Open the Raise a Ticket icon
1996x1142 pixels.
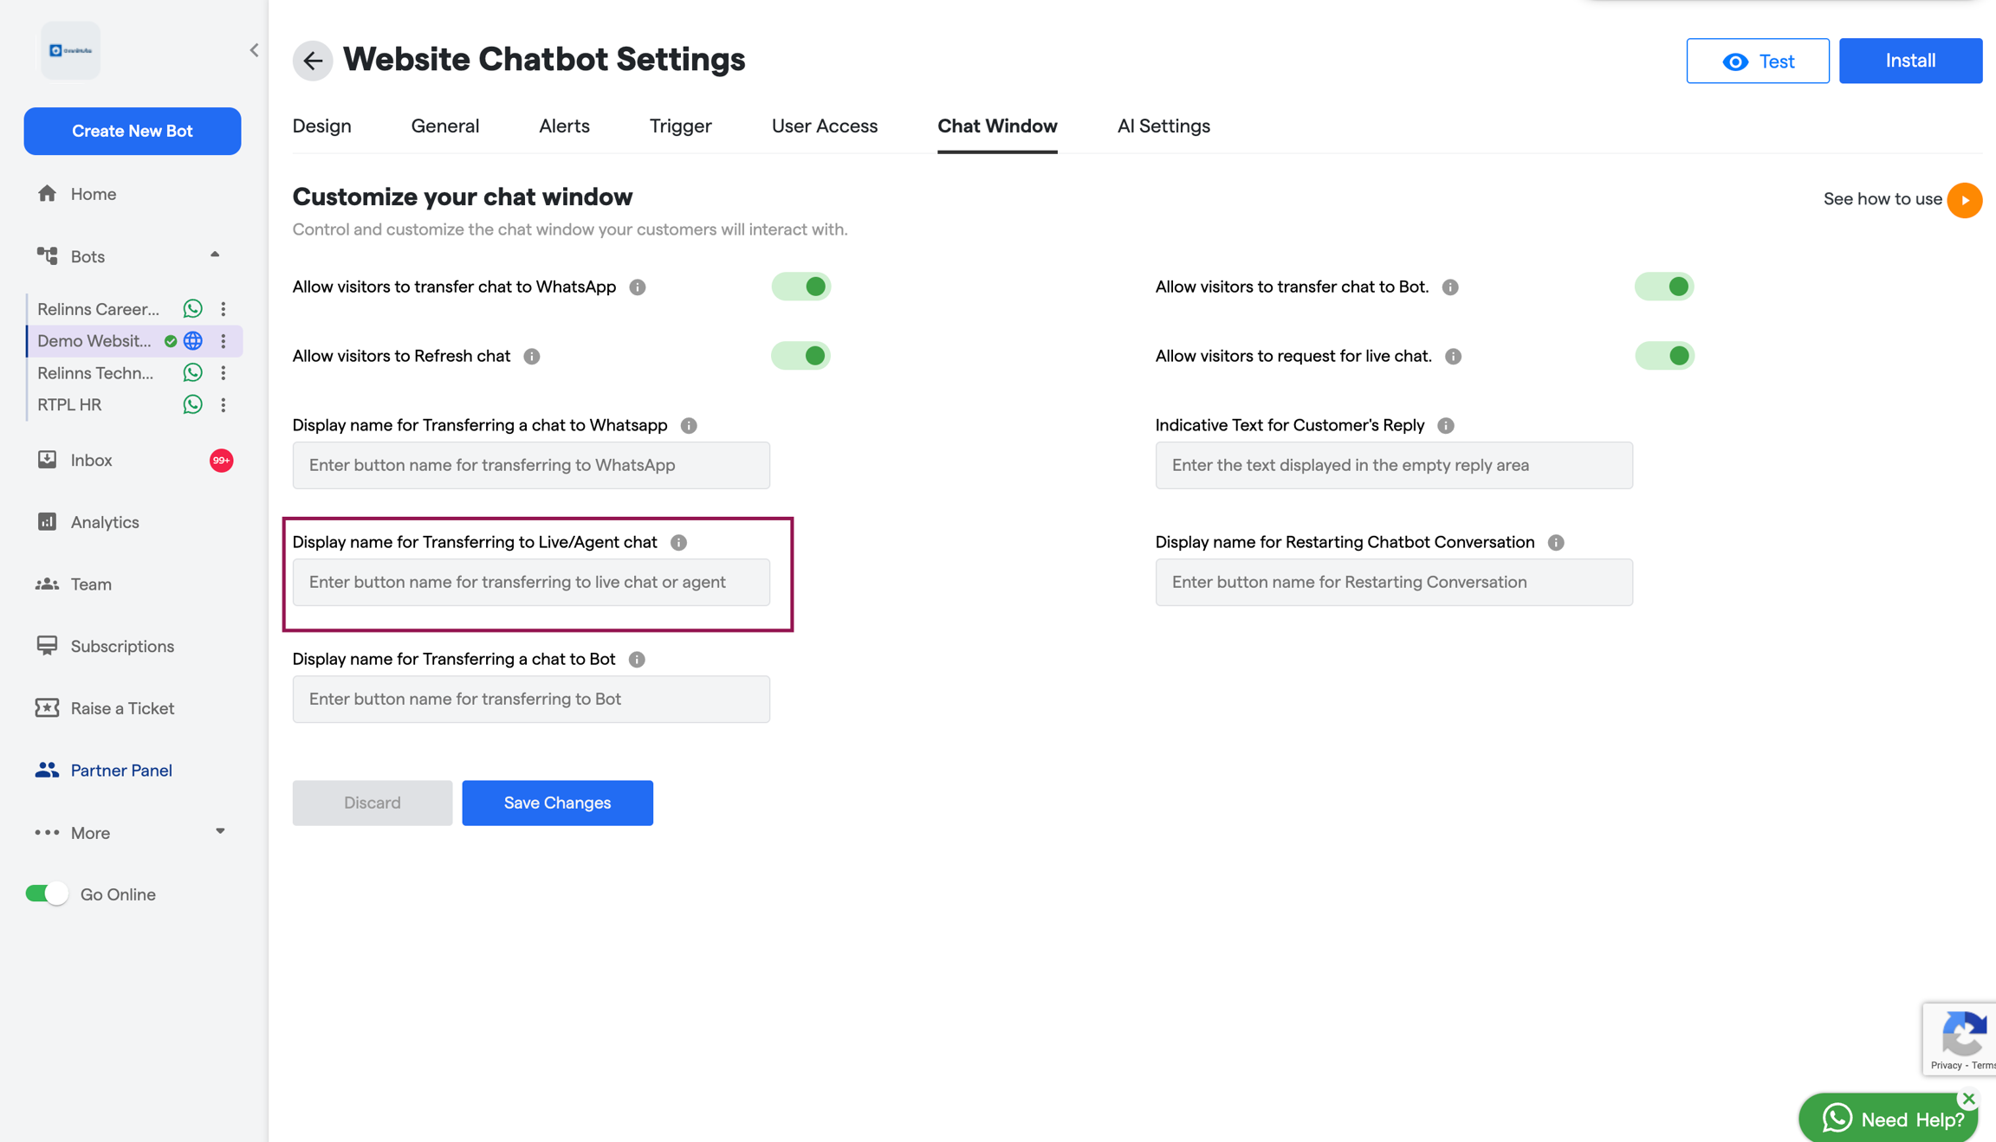click(47, 708)
